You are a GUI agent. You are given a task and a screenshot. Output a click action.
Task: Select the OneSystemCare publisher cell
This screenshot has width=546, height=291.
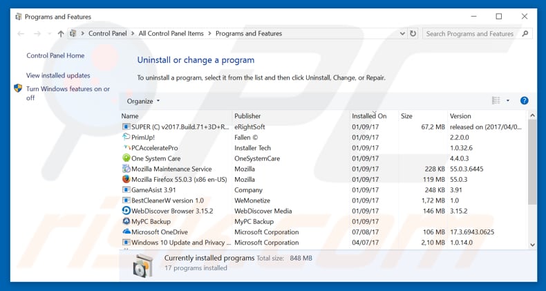tap(257, 158)
